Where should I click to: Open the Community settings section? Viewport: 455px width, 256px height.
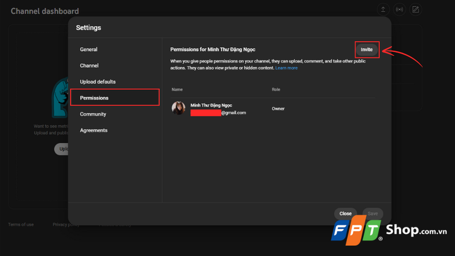click(x=93, y=114)
